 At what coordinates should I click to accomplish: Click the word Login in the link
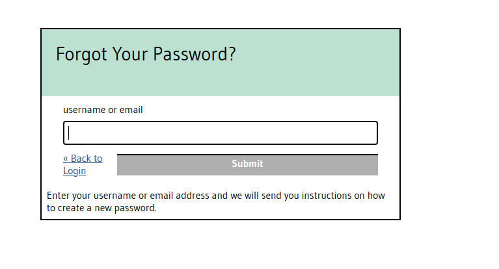coord(74,171)
